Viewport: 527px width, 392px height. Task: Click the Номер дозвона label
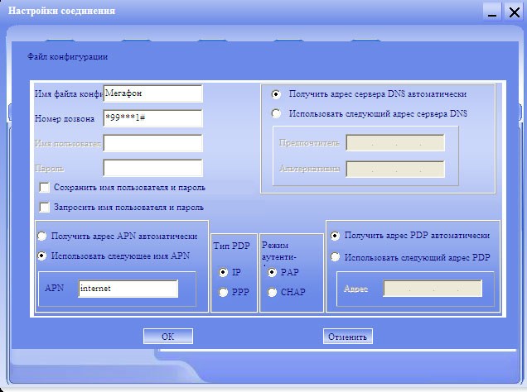[x=65, y=119]
